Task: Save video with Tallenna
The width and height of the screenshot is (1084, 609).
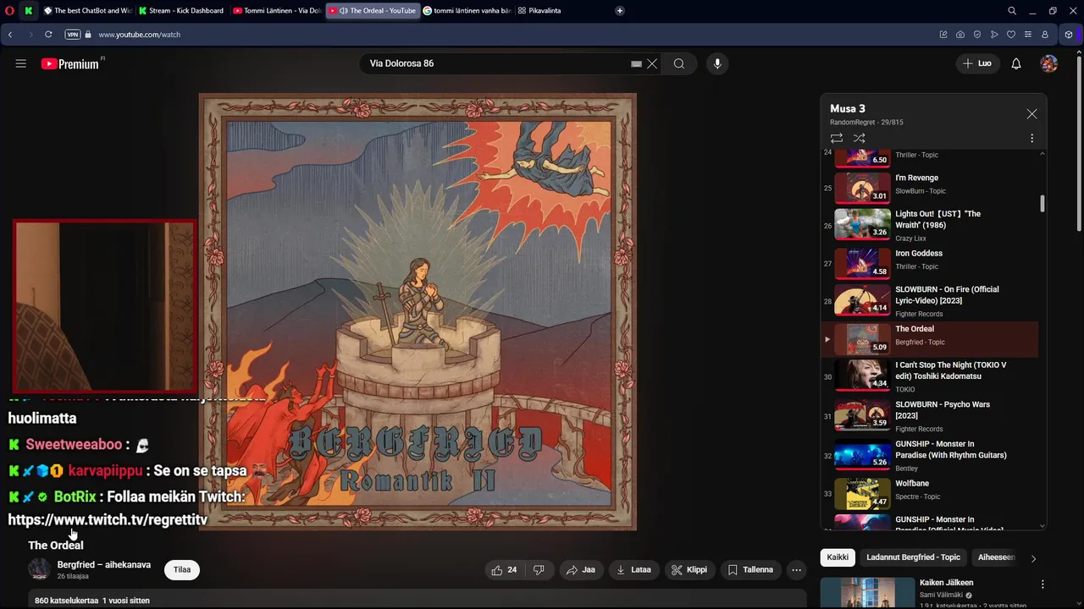Action: coord(750,570)
